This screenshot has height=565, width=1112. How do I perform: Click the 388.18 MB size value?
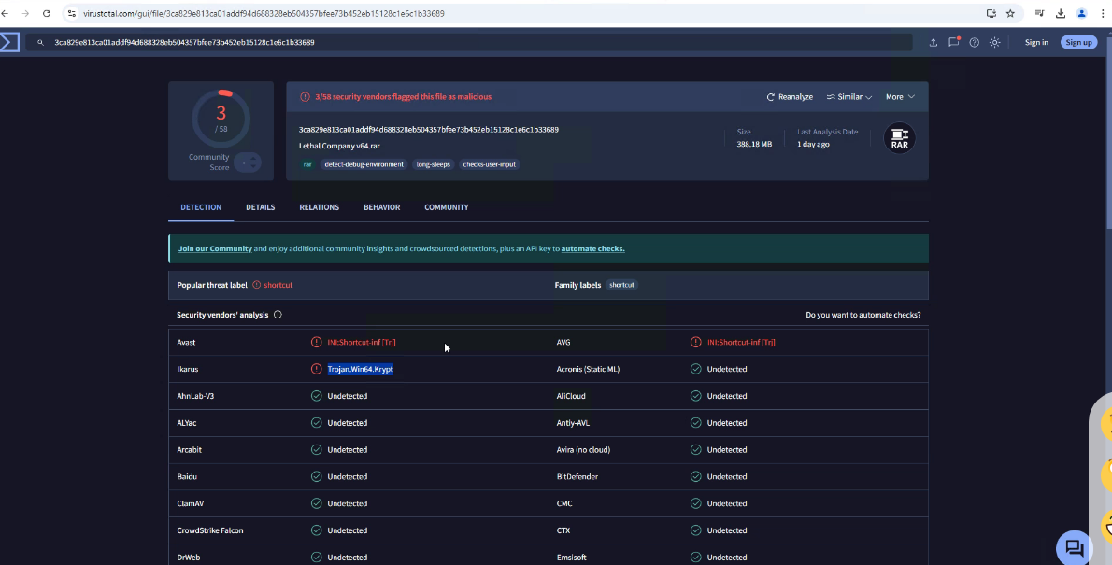click(755, 144)
